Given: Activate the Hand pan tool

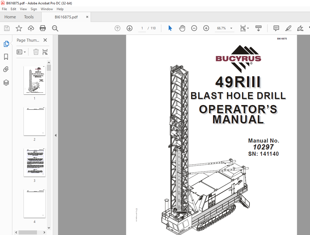Looking at the screenshot, I should (x=182, y=28).
